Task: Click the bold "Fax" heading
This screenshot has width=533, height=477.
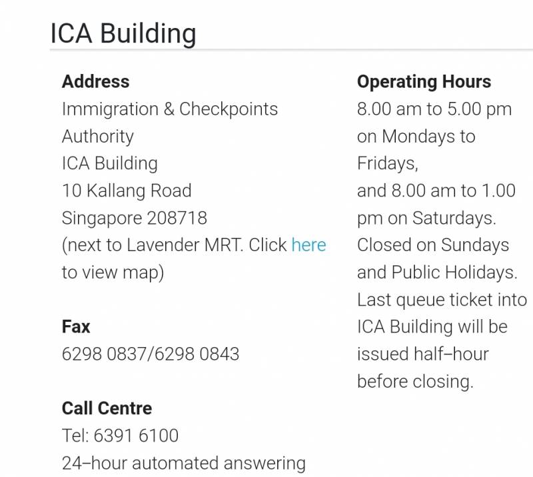Action: (x=76, y=326)
